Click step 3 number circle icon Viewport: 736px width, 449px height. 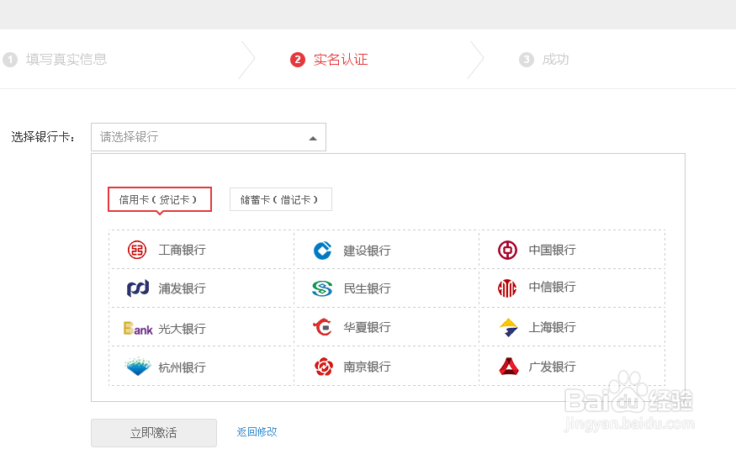click(527, 60)
